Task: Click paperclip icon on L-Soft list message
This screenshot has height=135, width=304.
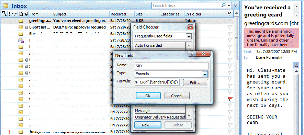Action: 26,27
